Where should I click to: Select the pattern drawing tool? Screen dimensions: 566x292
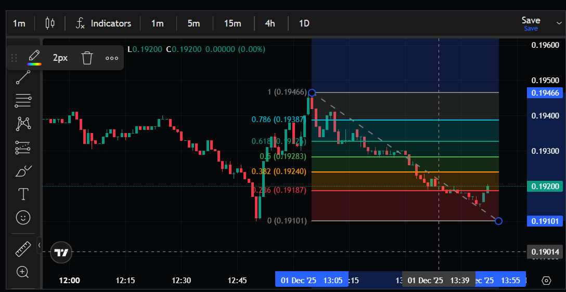pyautogui.click(x=23, y=124)
